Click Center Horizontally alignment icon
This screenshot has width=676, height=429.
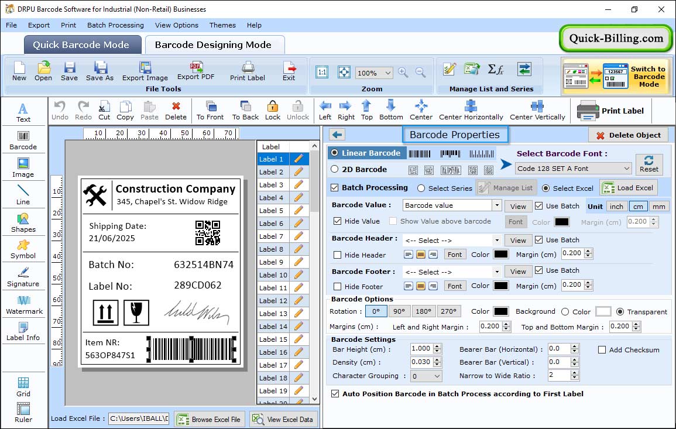click(x=471, y=111)
